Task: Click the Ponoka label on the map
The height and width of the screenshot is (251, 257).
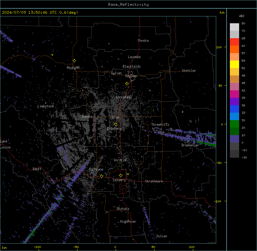Action: coord(143,41)
